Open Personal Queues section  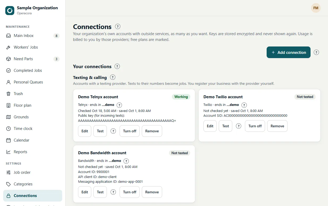click(33, 82)
